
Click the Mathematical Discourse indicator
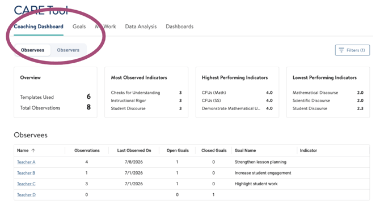click(x=315, y=93)
